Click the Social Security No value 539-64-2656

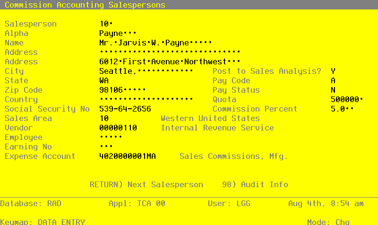pyautogui.click(x=125, y=109)
